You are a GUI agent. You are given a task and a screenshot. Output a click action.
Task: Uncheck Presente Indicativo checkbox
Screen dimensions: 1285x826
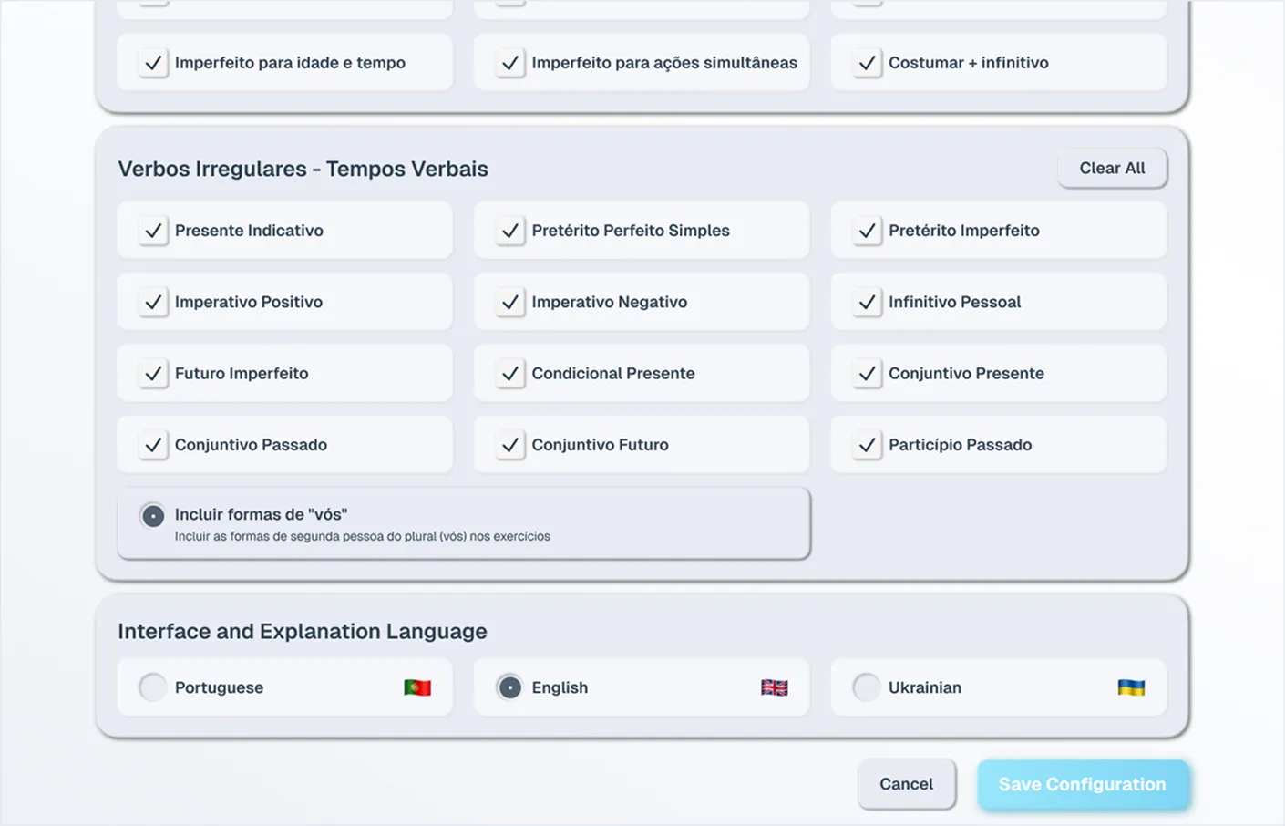[153, 231]
